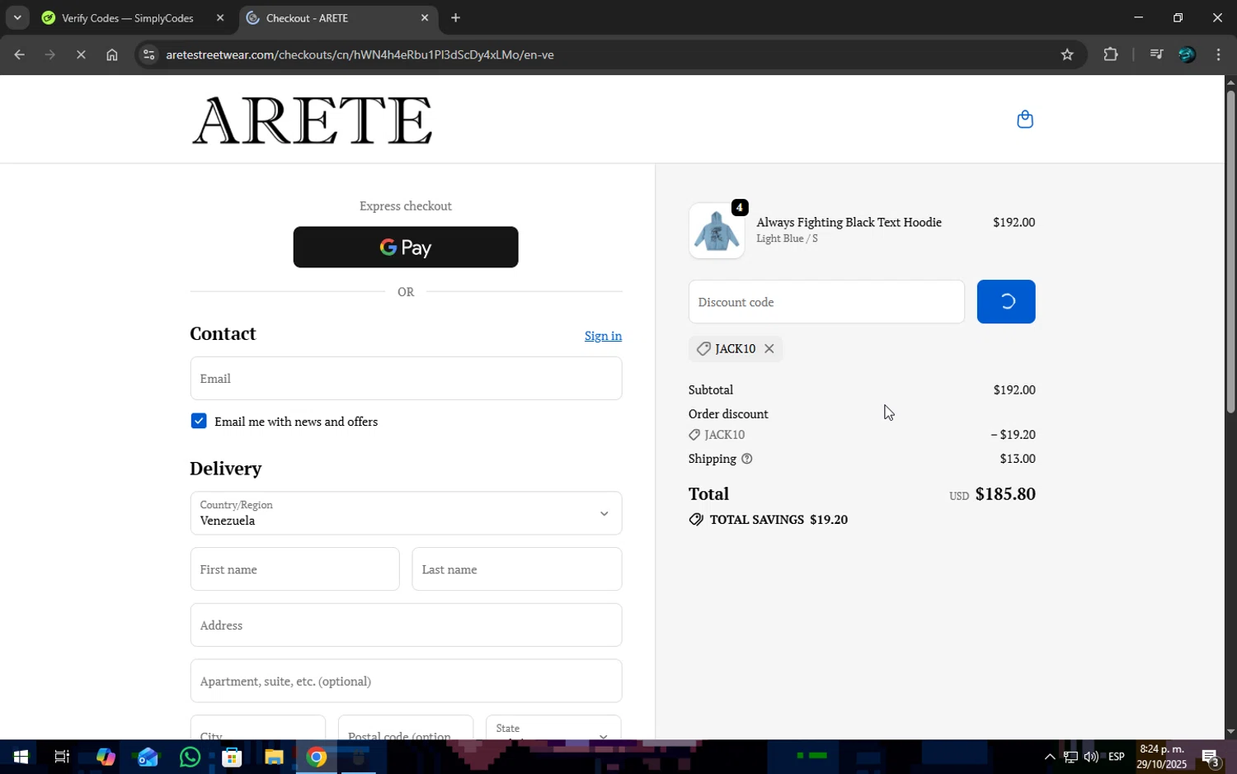Open network icon in system tray
Screen dimensions: 1237x774
point(1070,757)
